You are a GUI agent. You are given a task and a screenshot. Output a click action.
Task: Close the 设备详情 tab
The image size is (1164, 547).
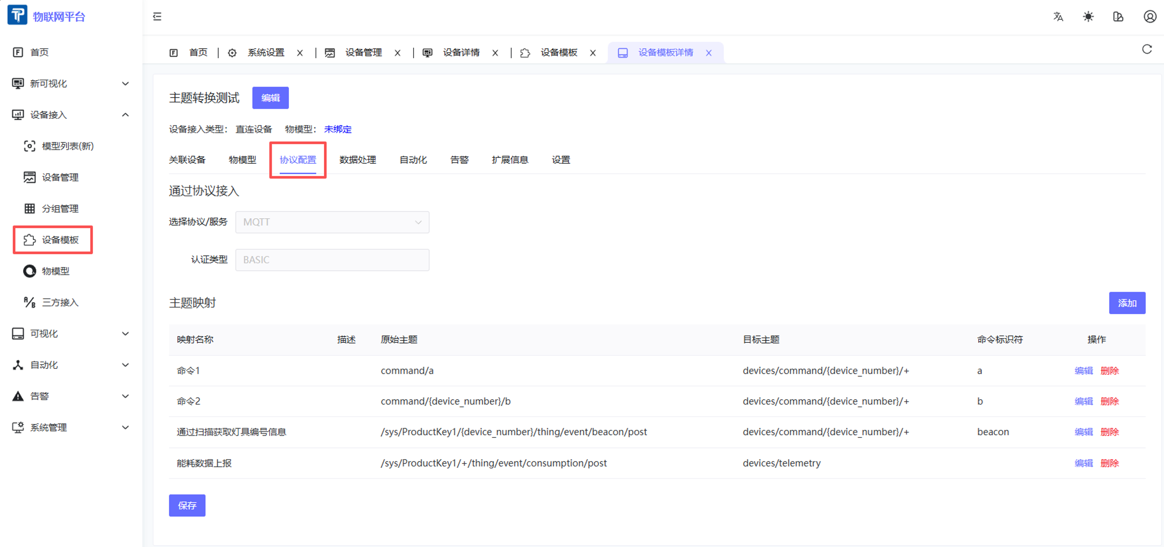point(495,53)
